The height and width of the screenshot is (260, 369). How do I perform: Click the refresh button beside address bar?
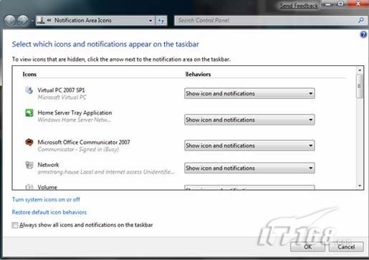(x=161, y=21)
